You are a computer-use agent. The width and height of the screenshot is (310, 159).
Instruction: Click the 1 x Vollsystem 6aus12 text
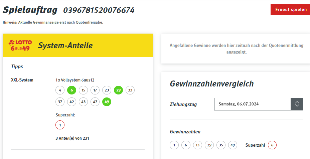(x=75, y=80)
